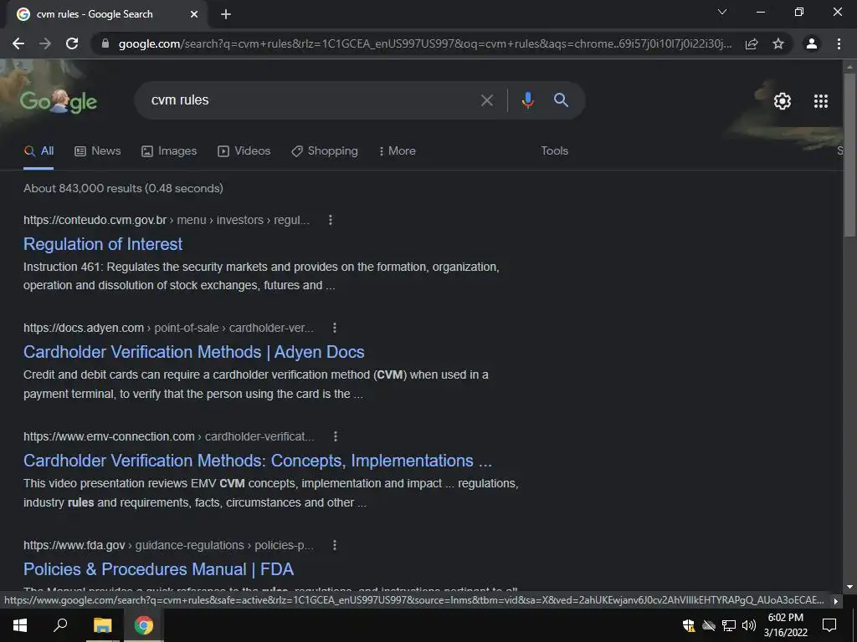Switch to the Images tab

pyautogui.click(x=169, y=150)
